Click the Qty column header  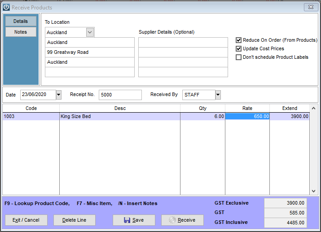(202, 108)
